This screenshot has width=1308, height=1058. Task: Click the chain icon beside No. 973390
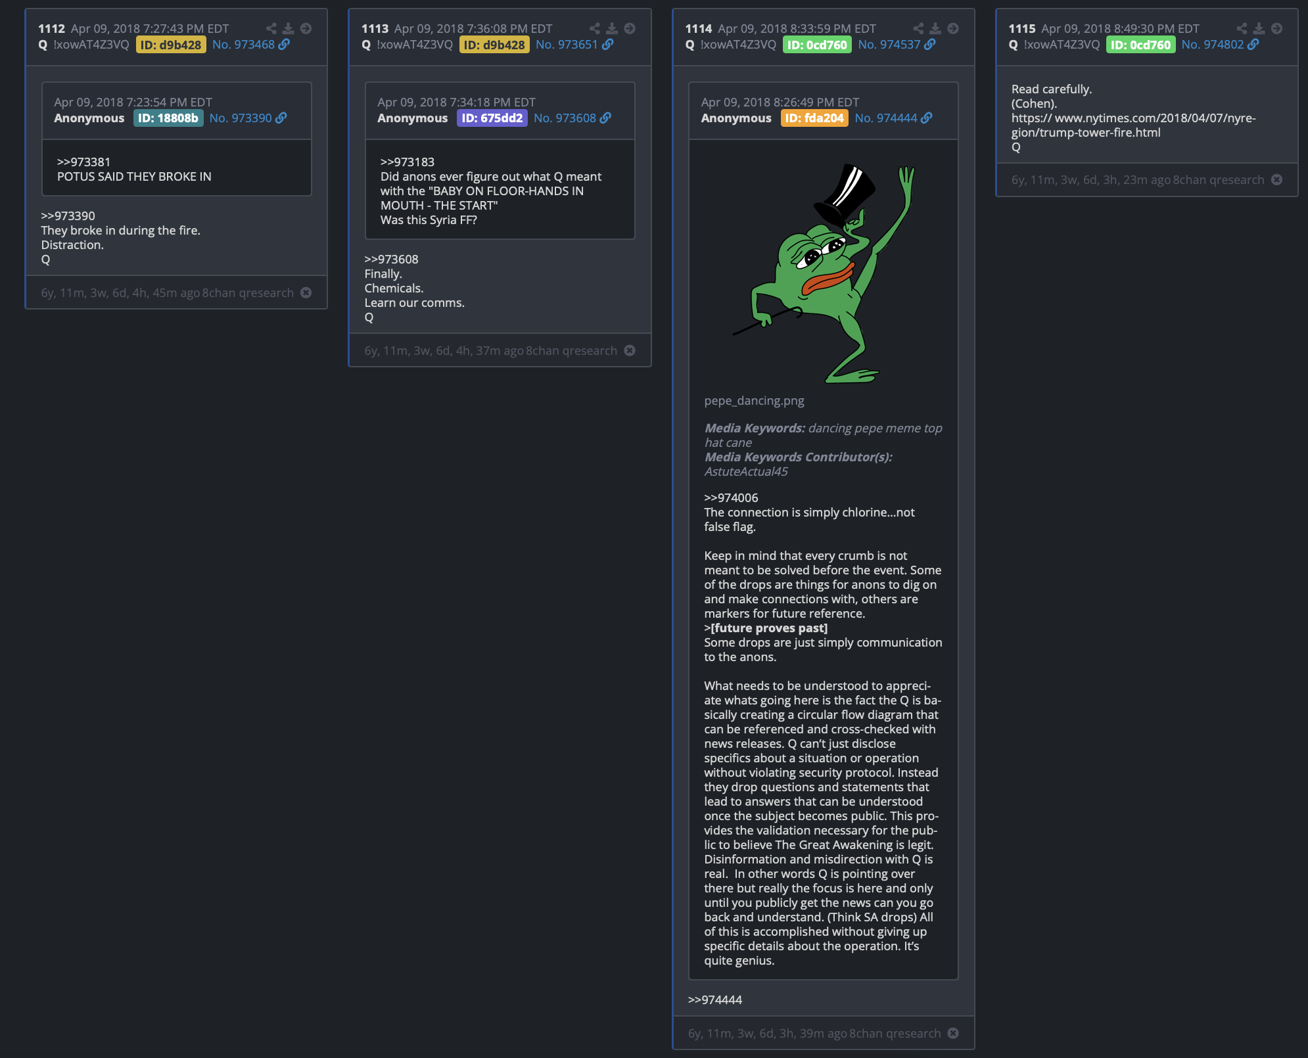click(281, 118)
